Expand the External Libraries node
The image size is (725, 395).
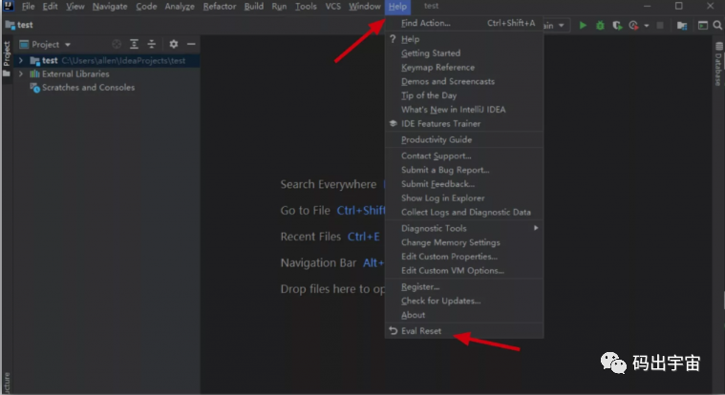(x=21, y=73)
